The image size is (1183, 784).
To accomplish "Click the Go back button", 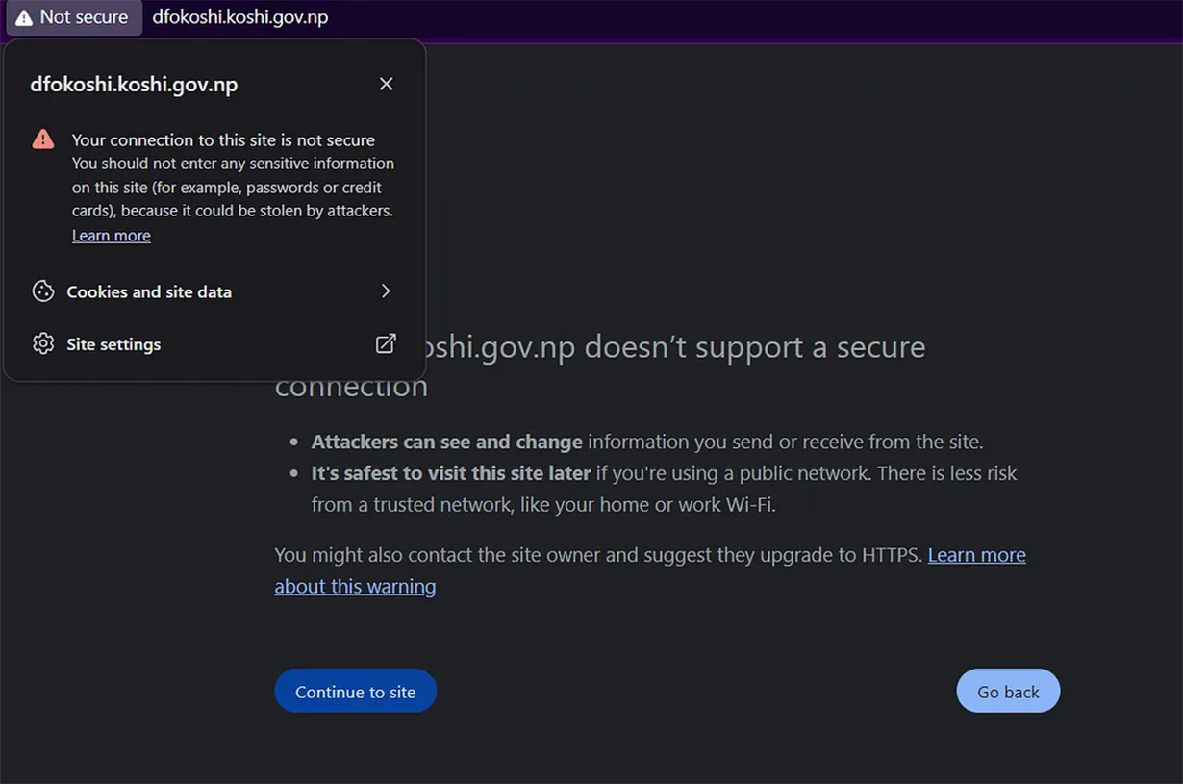I will tap(1008, 692).
